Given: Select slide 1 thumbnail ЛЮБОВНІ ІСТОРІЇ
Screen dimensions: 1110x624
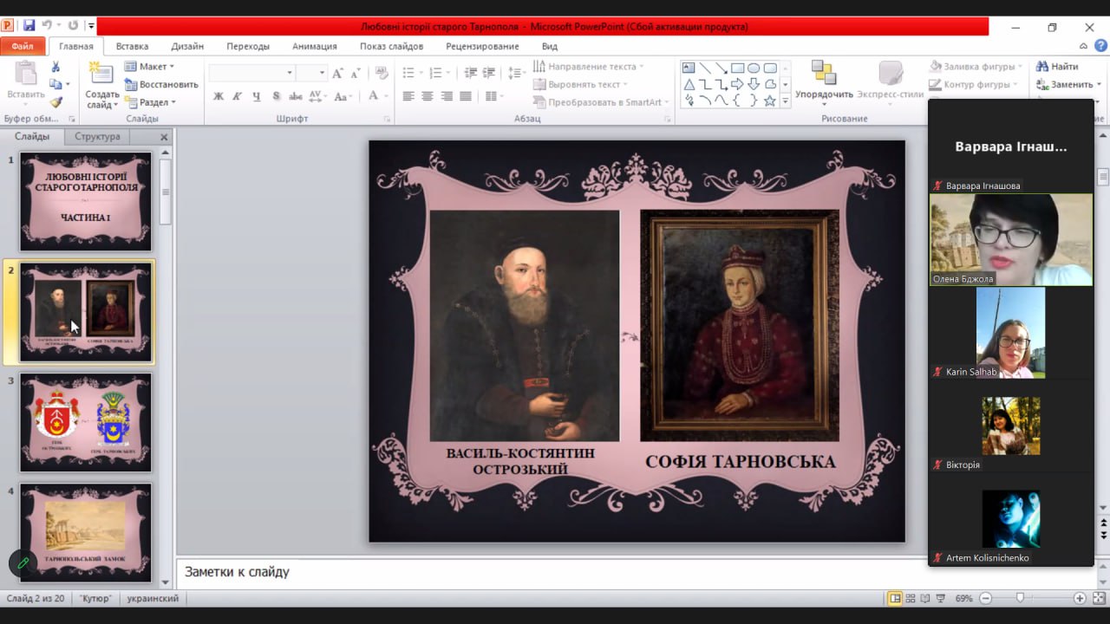Looking at the screenshot, I should (86, 202).
